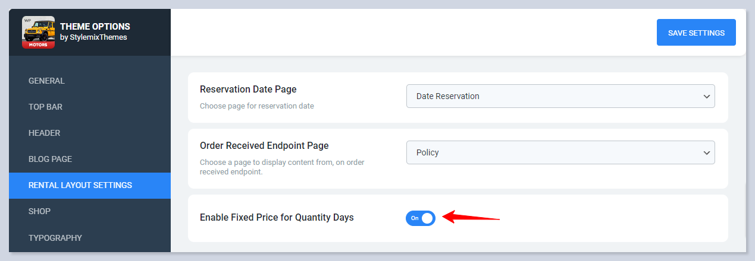This screenshot has width=755, height=261.
Task: Select the Header menu item
Action: [44, 133]
